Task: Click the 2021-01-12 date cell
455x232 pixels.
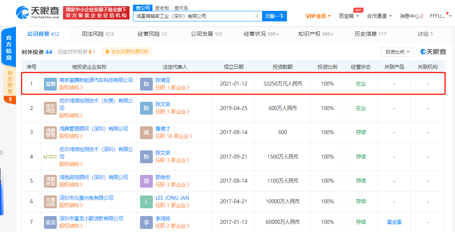Action: [x=234, y=84]
